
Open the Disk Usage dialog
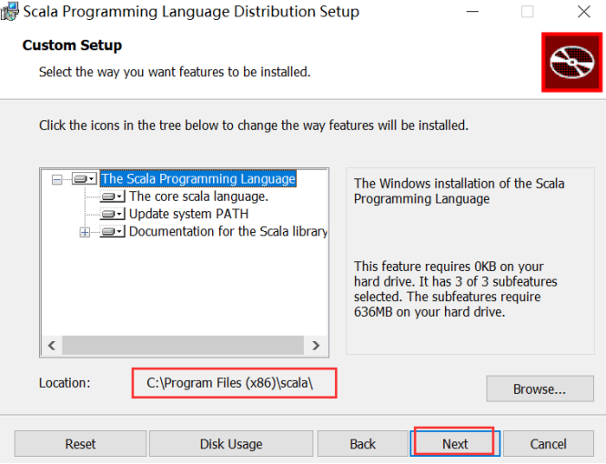tap(231, 443)
